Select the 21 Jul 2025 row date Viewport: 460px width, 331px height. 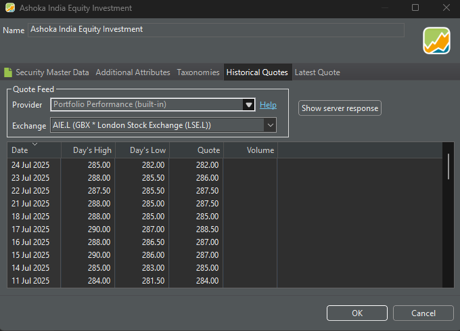coord(30,204)
